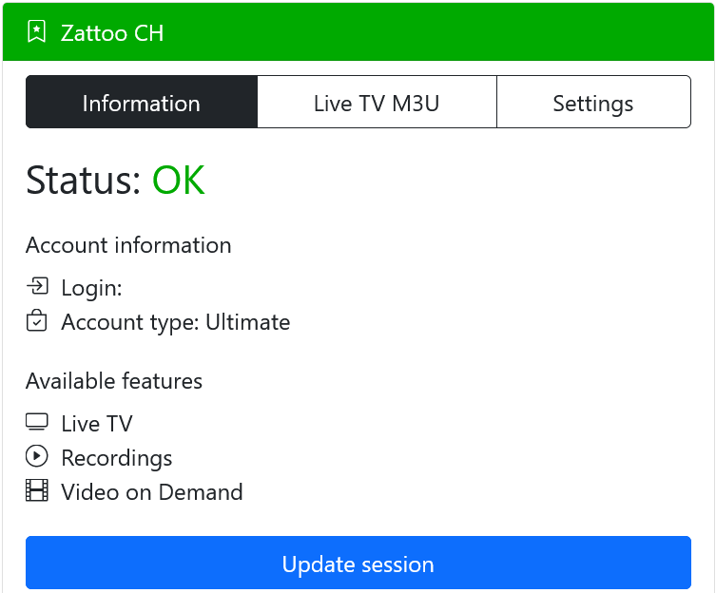Click the green OK status text

click(x=179, y=181)
